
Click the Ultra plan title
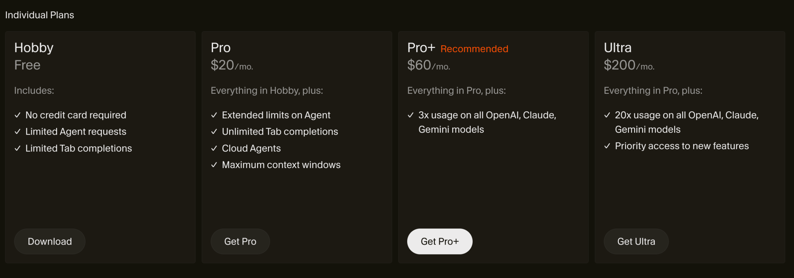click(618, 48)
